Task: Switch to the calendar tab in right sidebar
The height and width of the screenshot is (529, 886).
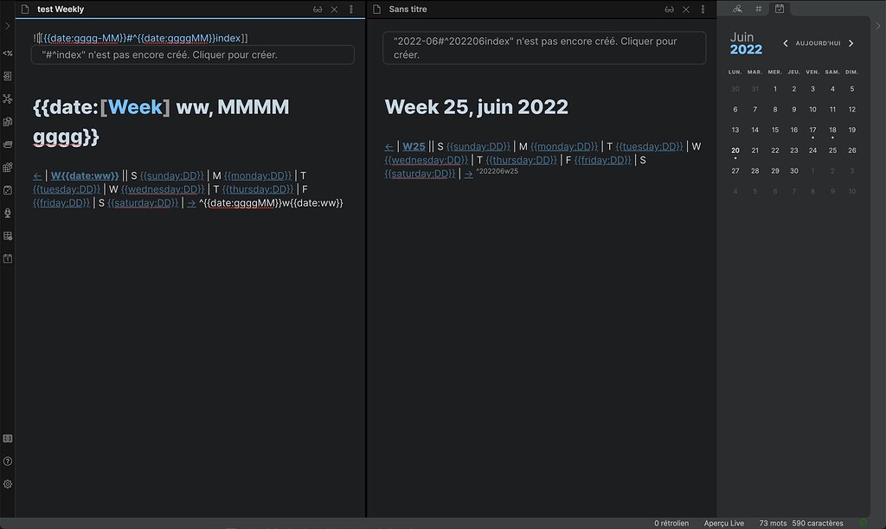Action: tap(780, 9)
